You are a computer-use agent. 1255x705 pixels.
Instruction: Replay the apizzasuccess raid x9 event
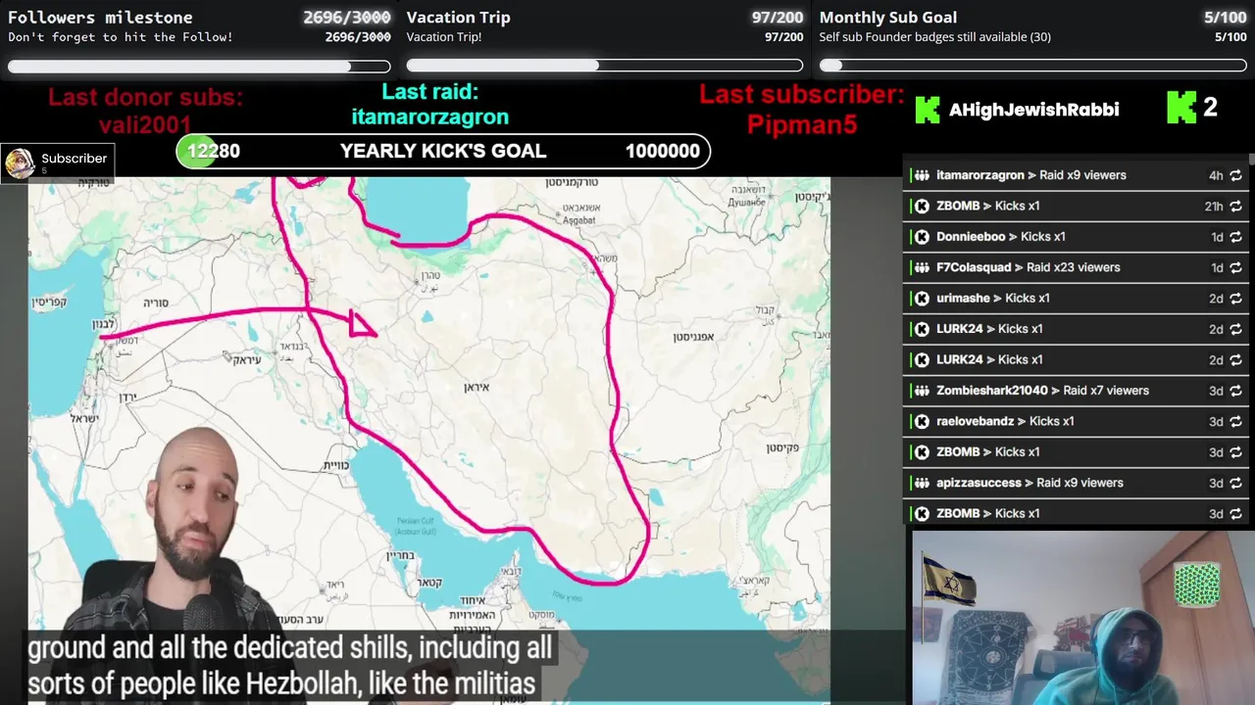click(x=1235, y=483)
